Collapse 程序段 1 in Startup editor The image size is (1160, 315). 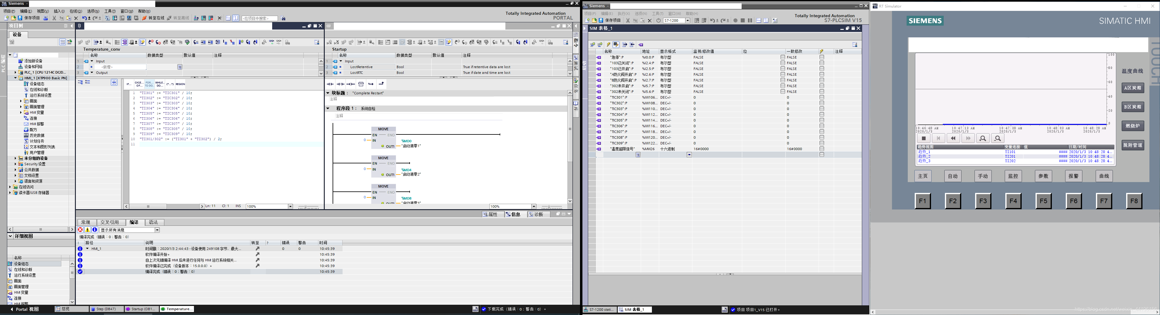tap(328, 108)
